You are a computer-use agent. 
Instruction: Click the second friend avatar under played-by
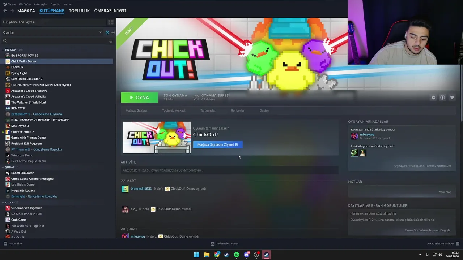click(x=363, y=153)
